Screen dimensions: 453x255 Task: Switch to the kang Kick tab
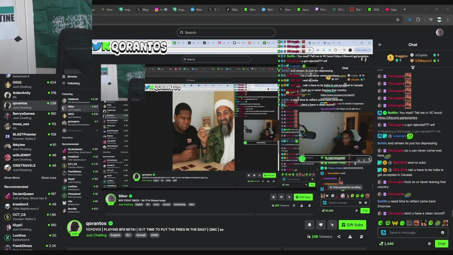pyautogui.click(x=304, y=10)
